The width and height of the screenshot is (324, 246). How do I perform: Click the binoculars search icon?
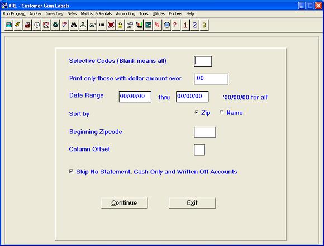(x=74, y=25)
